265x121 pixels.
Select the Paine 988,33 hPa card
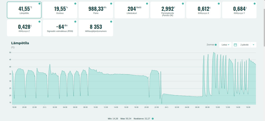(96, 10)
